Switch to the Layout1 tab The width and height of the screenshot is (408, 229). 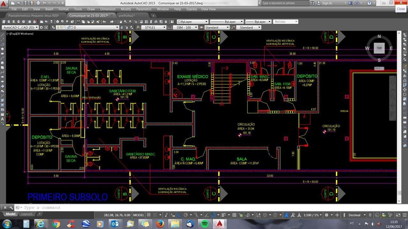[x=27, y=214]
